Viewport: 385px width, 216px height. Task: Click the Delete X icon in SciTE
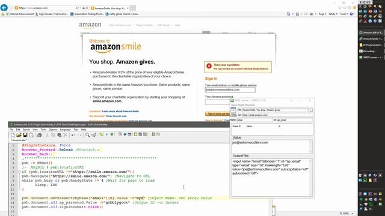click(x=66, y=135)
